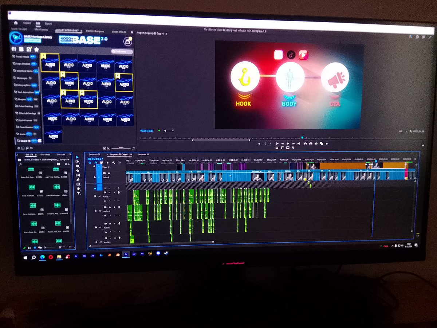
Task: Click the Find Items search field
Action: 122,52
